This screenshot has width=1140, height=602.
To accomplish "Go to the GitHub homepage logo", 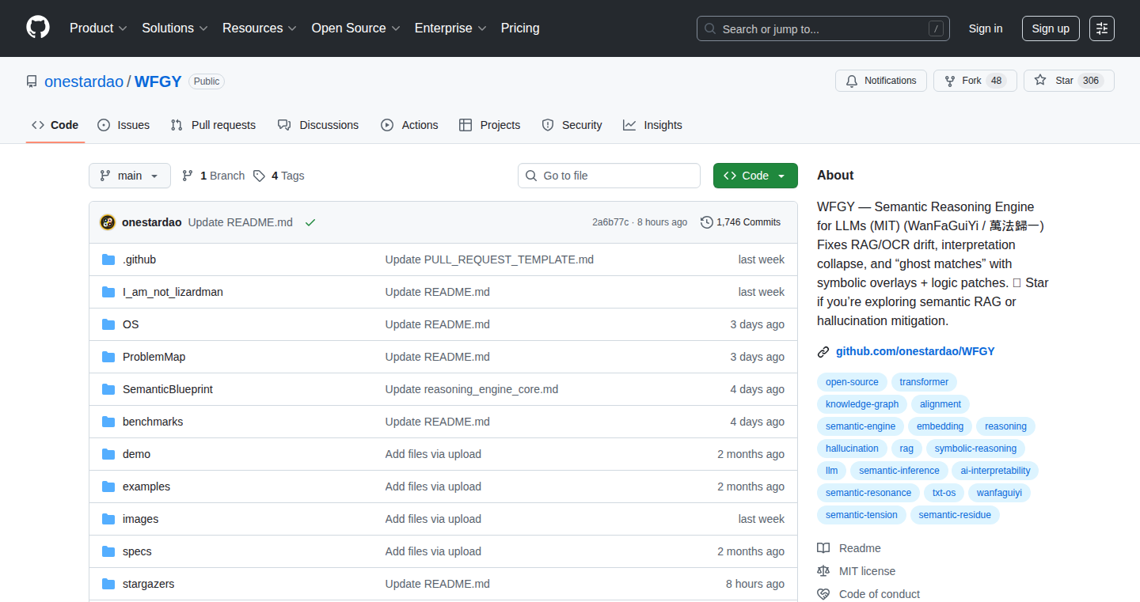I will coord(38,28).
